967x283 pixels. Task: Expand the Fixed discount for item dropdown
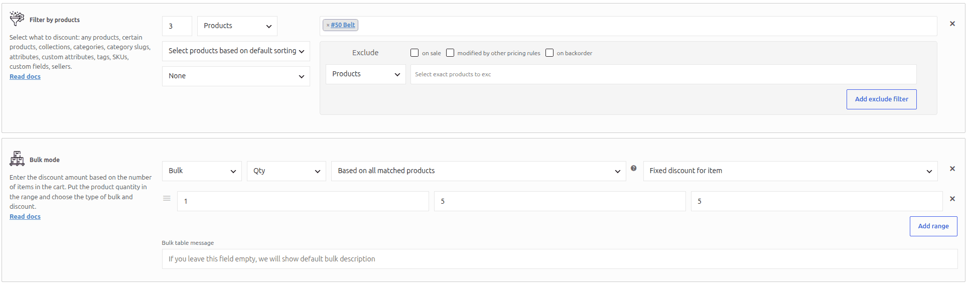pyautogui.click(x=790, y=171)
